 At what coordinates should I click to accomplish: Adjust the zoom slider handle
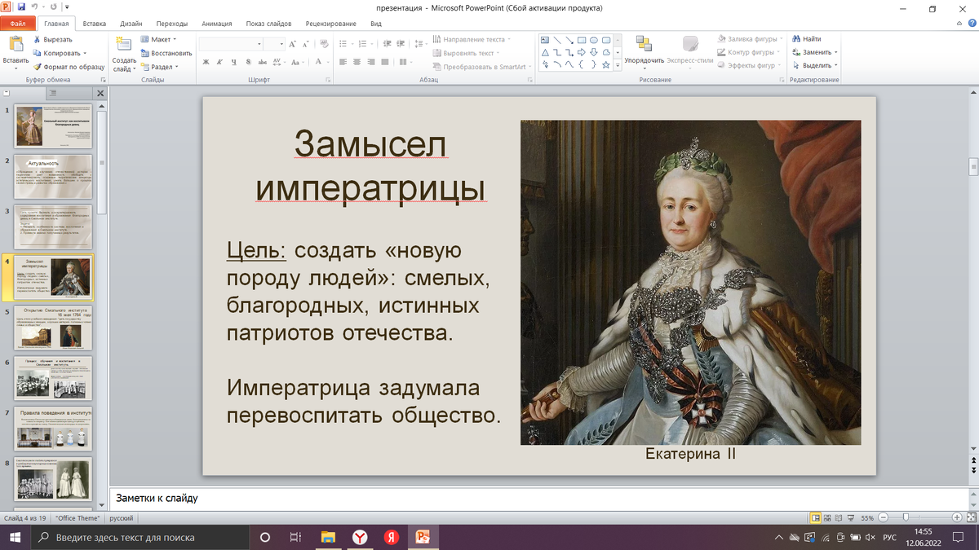click(x=906, y=518)
